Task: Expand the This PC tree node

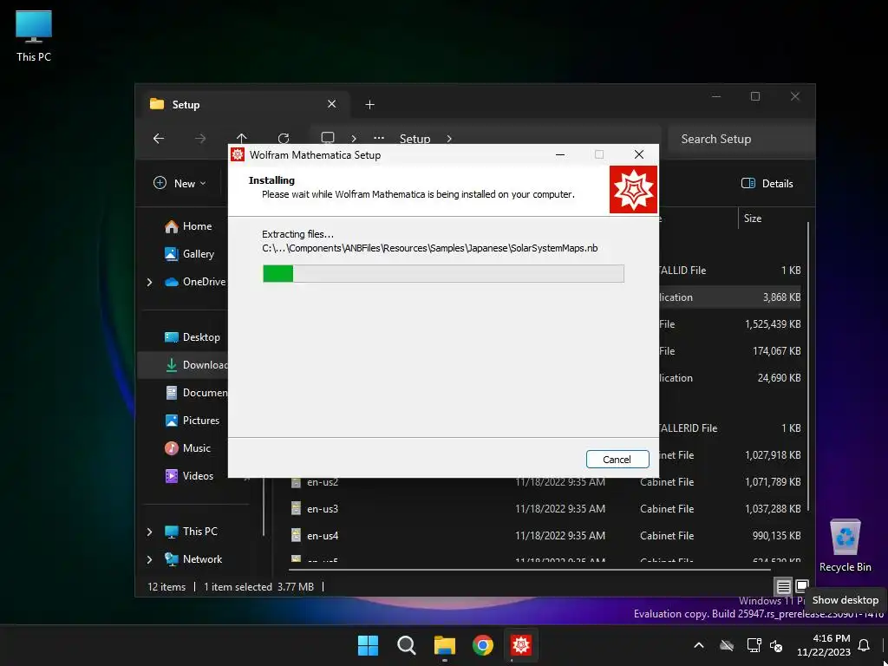Action: [x=149, y=532]
